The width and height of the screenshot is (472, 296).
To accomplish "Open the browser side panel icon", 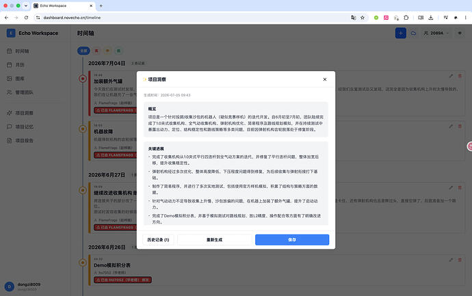I will point(421,18).
